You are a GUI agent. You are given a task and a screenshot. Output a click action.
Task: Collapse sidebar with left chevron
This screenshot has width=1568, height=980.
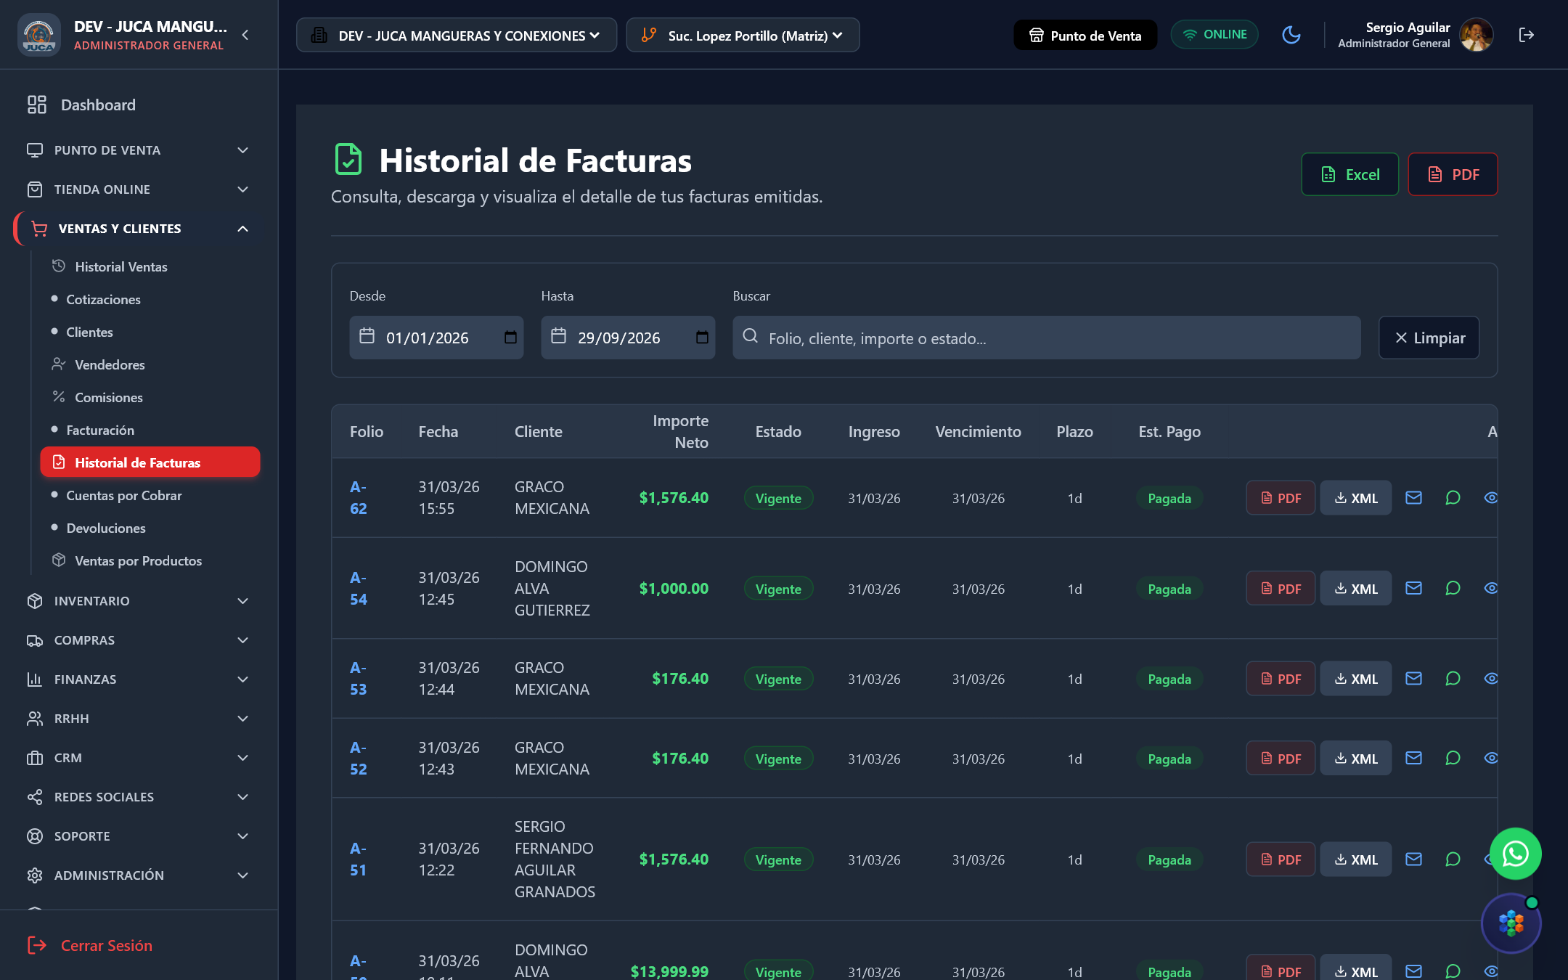[x=245, y=35]
